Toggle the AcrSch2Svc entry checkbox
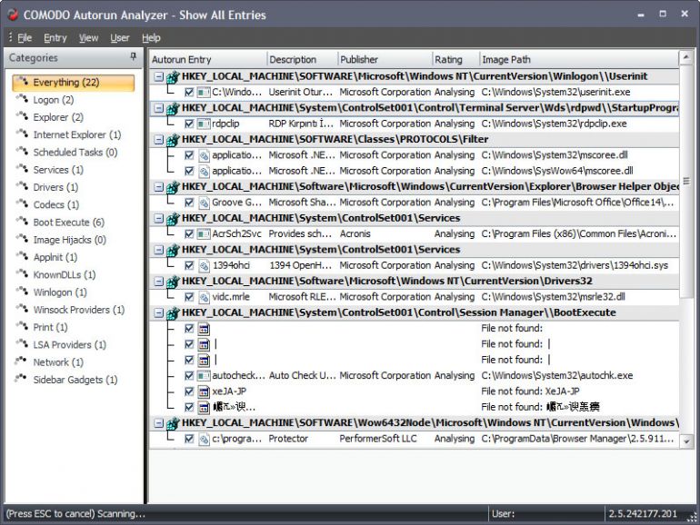This screenshot has width=700, height=525. coord(189,233)
